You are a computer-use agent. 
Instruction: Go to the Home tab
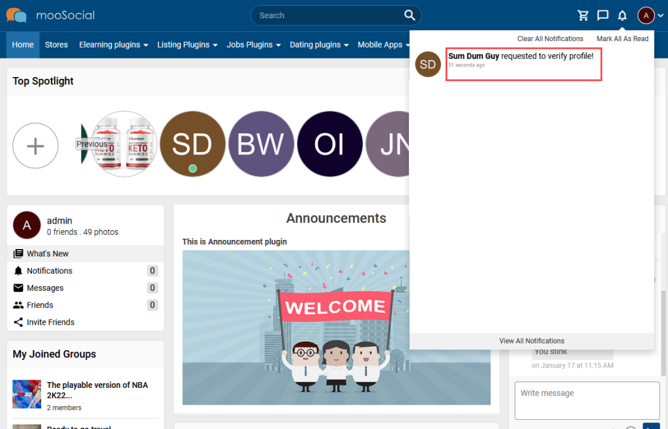23,45
